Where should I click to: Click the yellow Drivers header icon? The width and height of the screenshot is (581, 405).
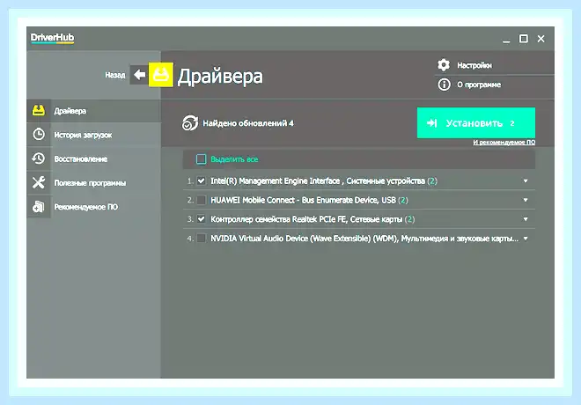pos(160,75)
